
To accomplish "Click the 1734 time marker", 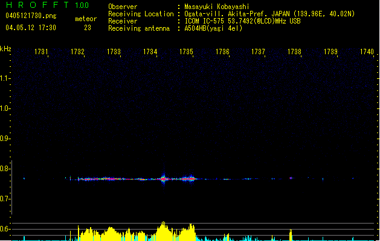I will pos(150,52).
